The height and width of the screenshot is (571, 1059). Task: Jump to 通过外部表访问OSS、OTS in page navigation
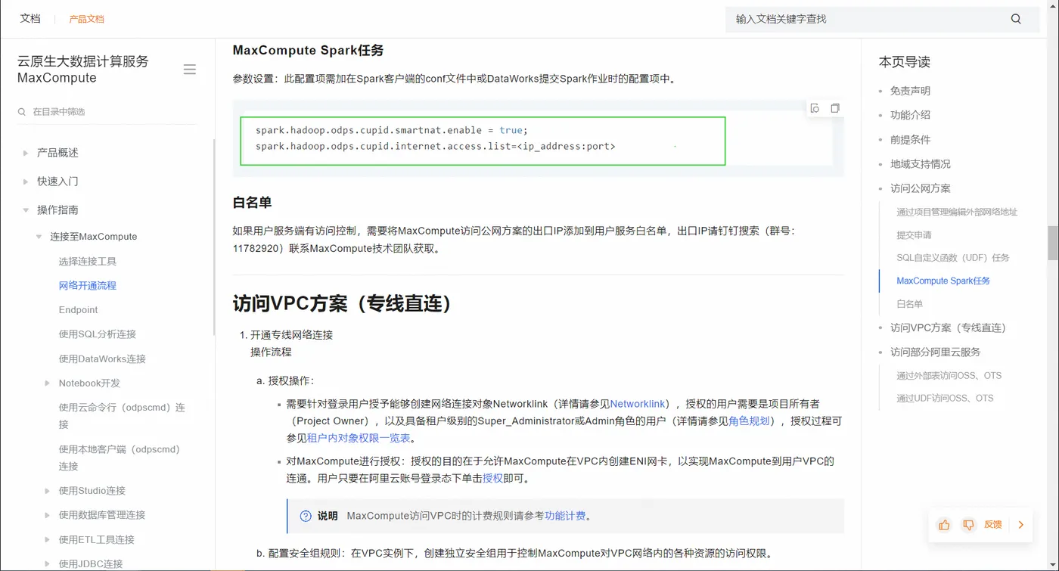point(949,376)
